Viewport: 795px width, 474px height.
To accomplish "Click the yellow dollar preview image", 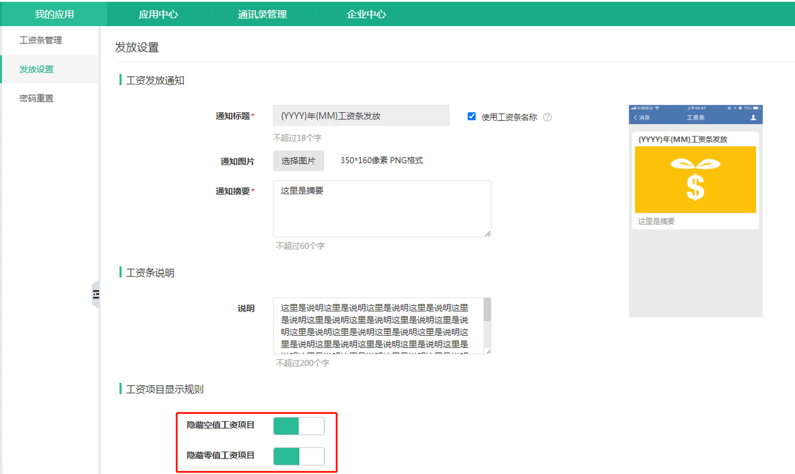I will (x=695, y=179).
